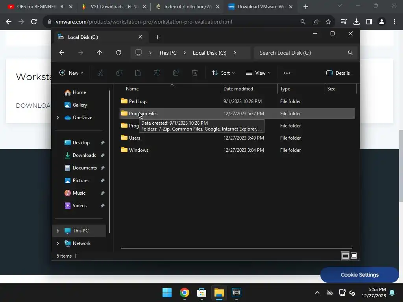The width and height of the screenshot is (403, 302).
Task: Click chevron after This PC in address bar
Action: [x=185, y=53]
